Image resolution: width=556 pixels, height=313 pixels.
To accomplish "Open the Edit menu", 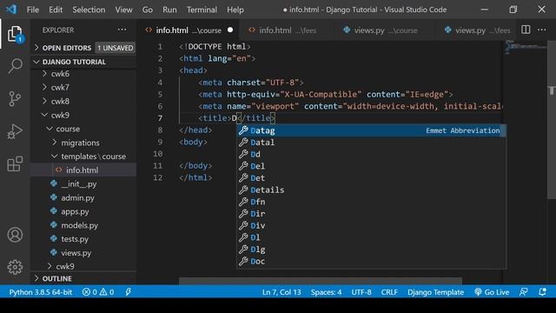I will pos(56,10).
